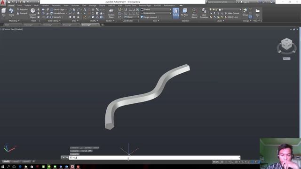301x169 pixels.
Task: Open the Edge browser taskbar icon
Action: [x=20, y=167]
